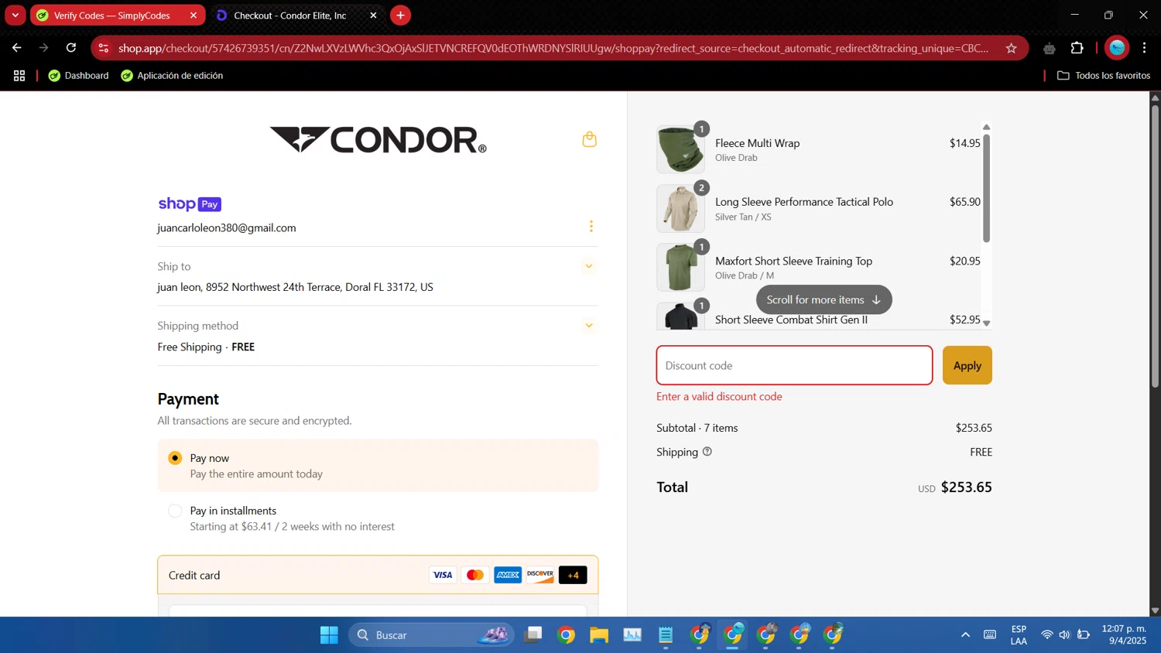The width and height of the screenshot is (1161, 653).
Task: Expand the Shipping method section
Action: coord(589,326)
